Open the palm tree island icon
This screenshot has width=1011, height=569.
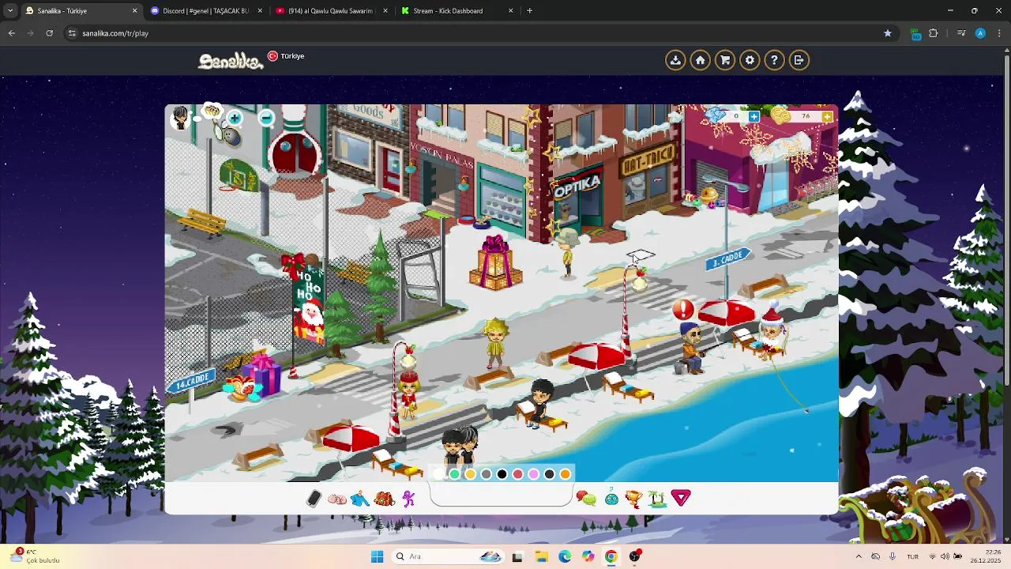[656, 498]
